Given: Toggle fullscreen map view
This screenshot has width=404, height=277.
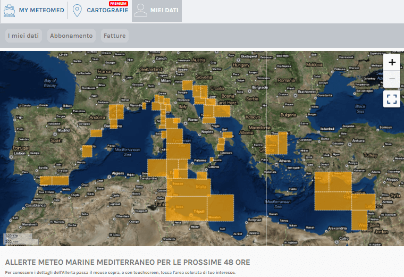Looking at the screenshot, I should click(392, 99).
